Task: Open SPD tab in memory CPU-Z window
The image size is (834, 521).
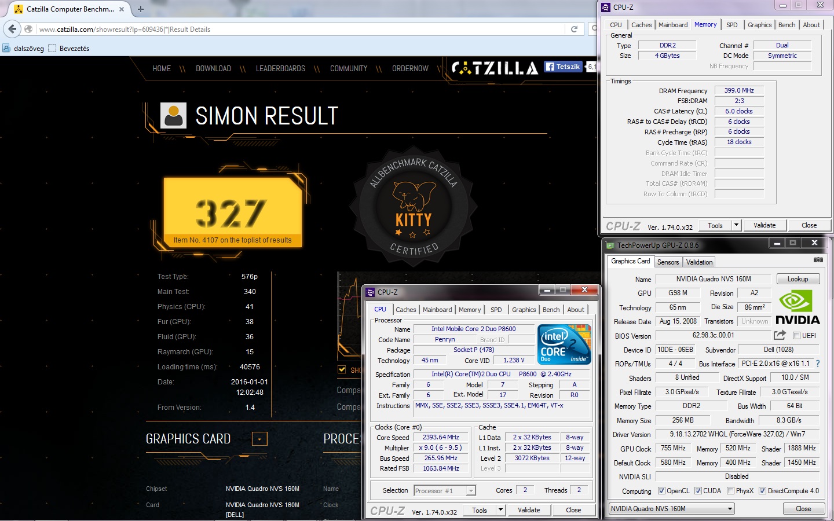Action: click(x=732, y=25)
